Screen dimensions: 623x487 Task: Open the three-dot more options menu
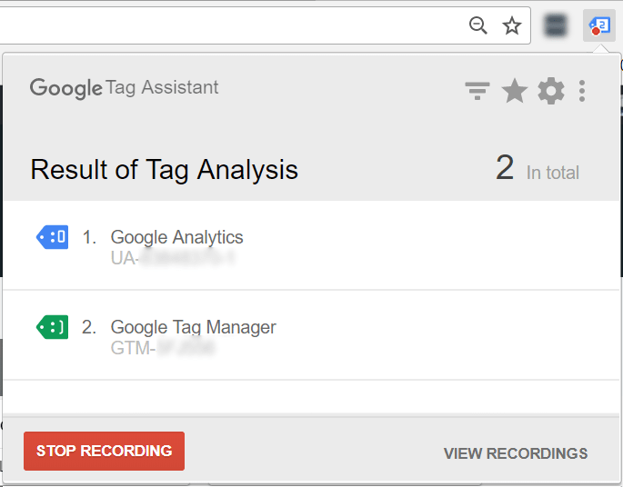(x=582, y=91)
